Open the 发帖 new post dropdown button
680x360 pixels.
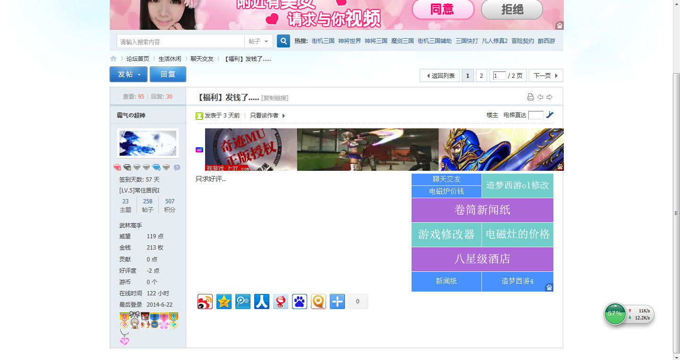pos(129,75)
